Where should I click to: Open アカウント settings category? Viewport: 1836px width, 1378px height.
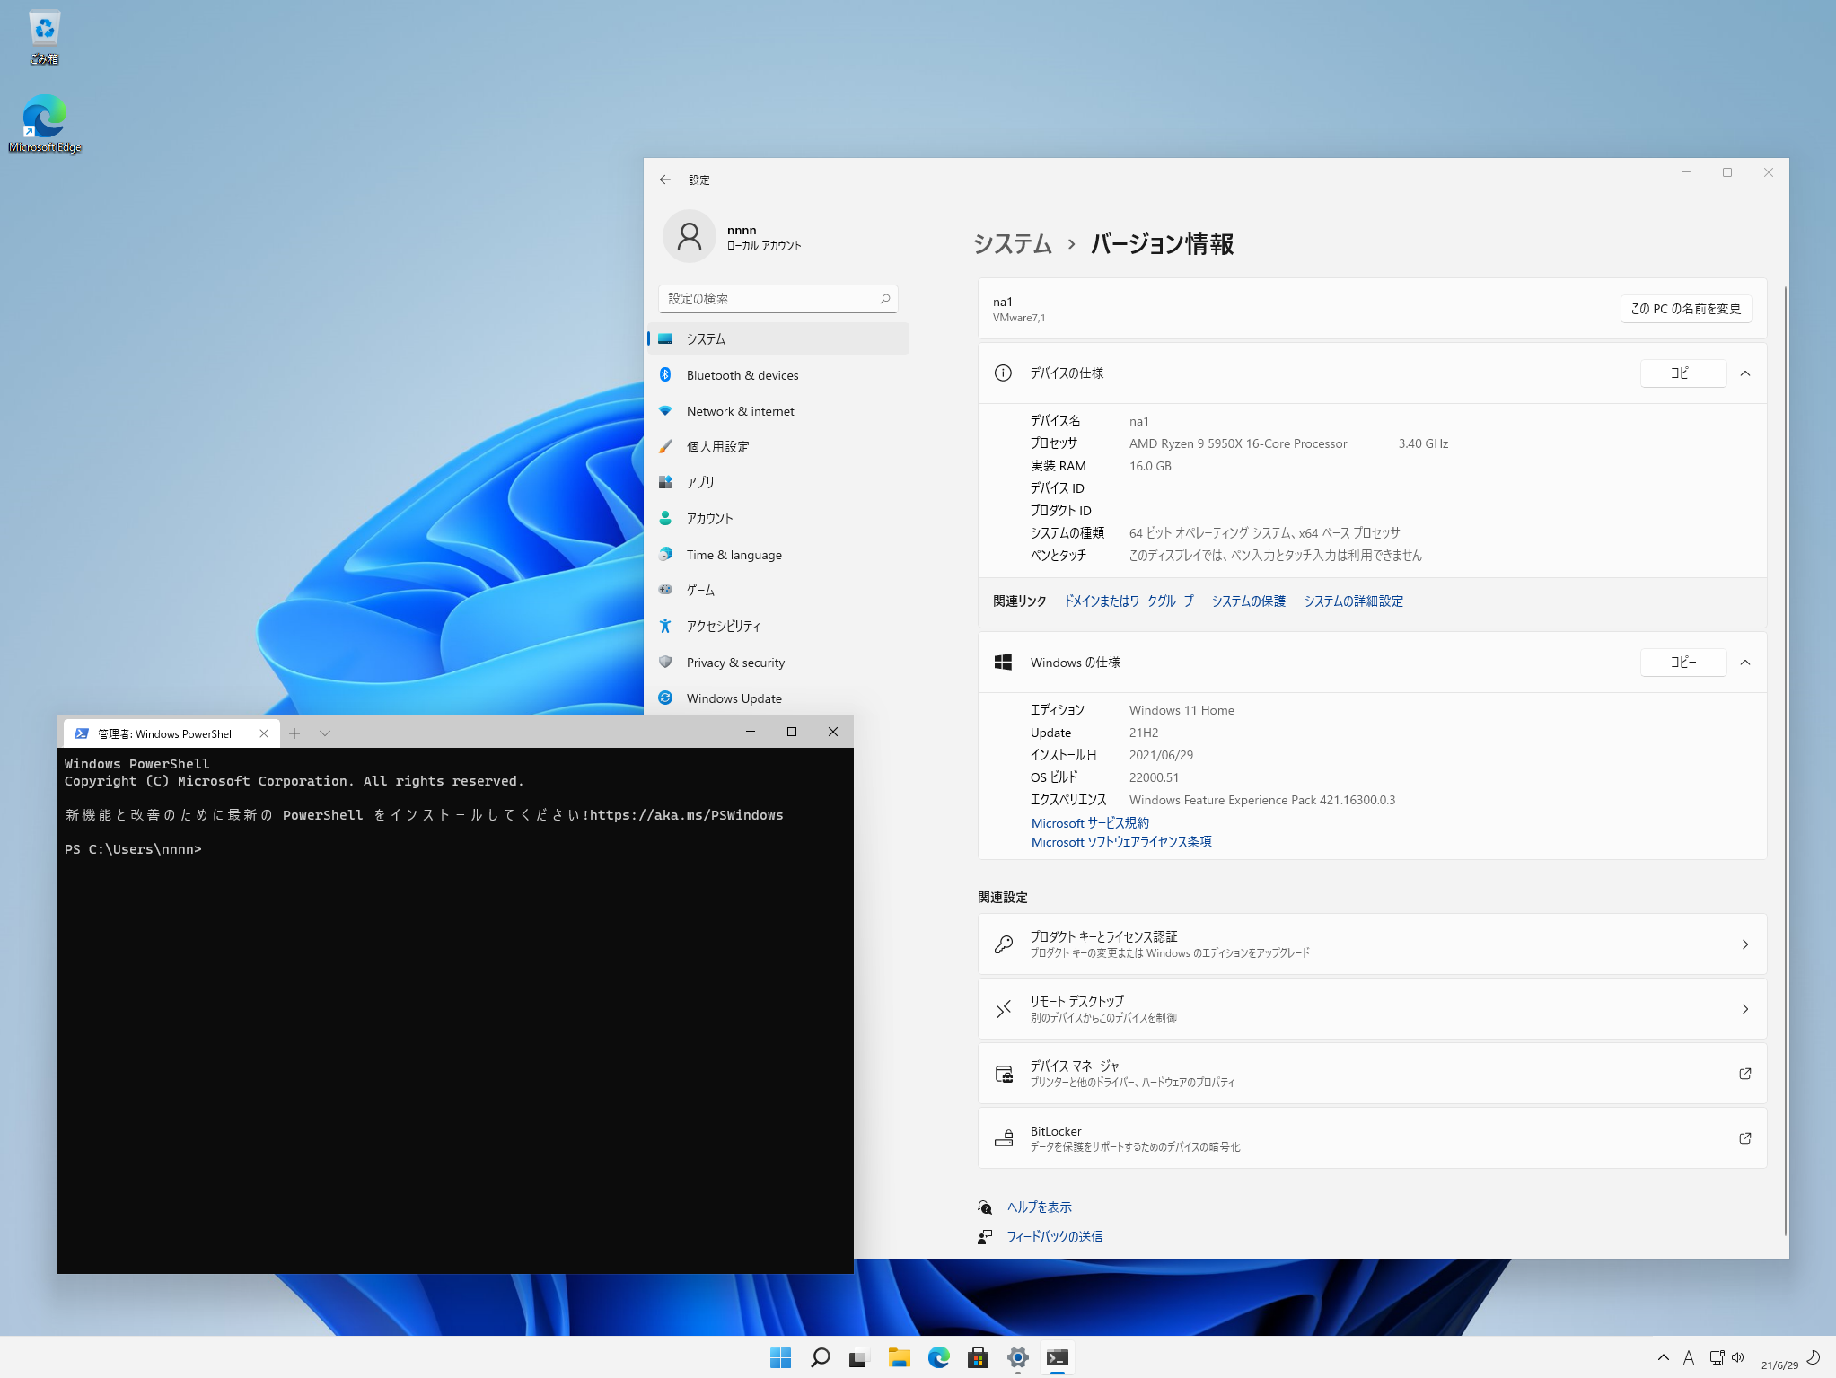[x=777, y=518]
